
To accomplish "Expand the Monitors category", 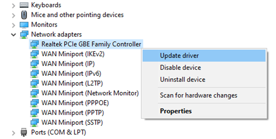I will (x=14, y=25).
